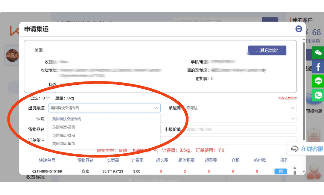Click the 其它地址 button

[x=267, y=51]
